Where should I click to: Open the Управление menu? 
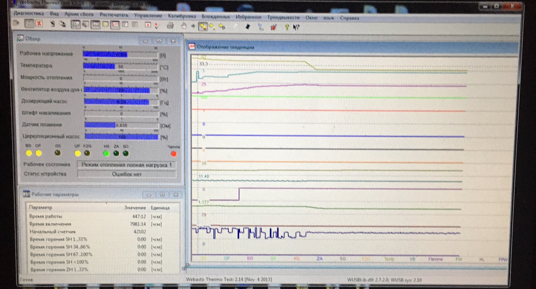point(148,16)
